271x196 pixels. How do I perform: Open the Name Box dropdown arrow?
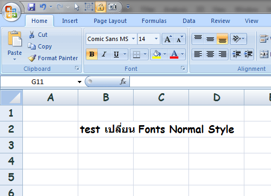[79, 82]
